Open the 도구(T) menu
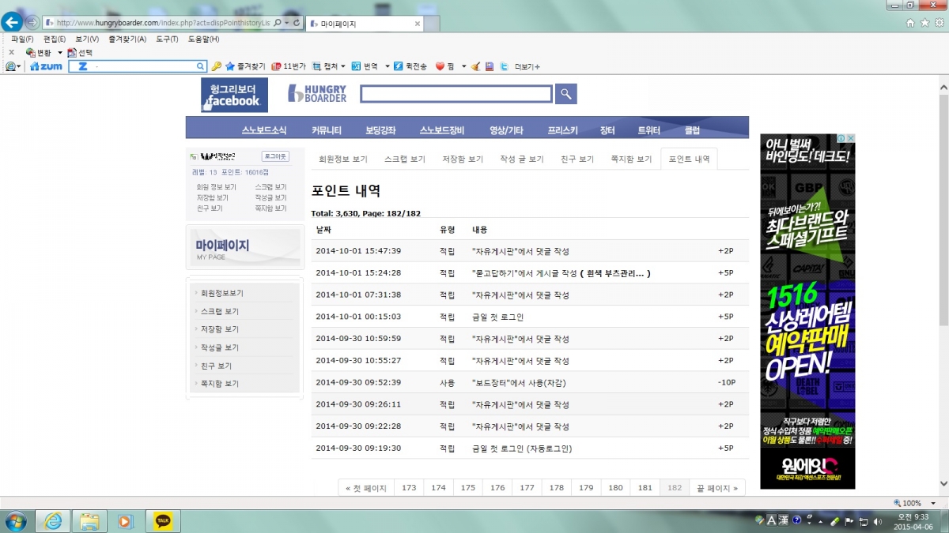Image resolution: width=949 pixels, height=533 pixels. coord(167,39)
